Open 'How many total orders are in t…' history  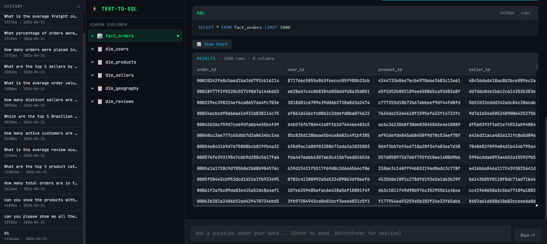click(42, 186)
